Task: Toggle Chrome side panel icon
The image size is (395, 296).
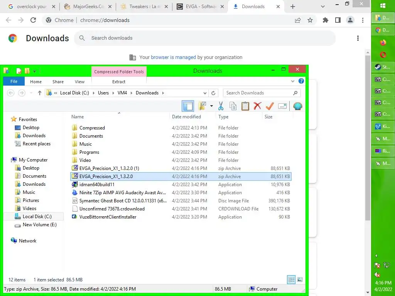Action: point(338,20)
